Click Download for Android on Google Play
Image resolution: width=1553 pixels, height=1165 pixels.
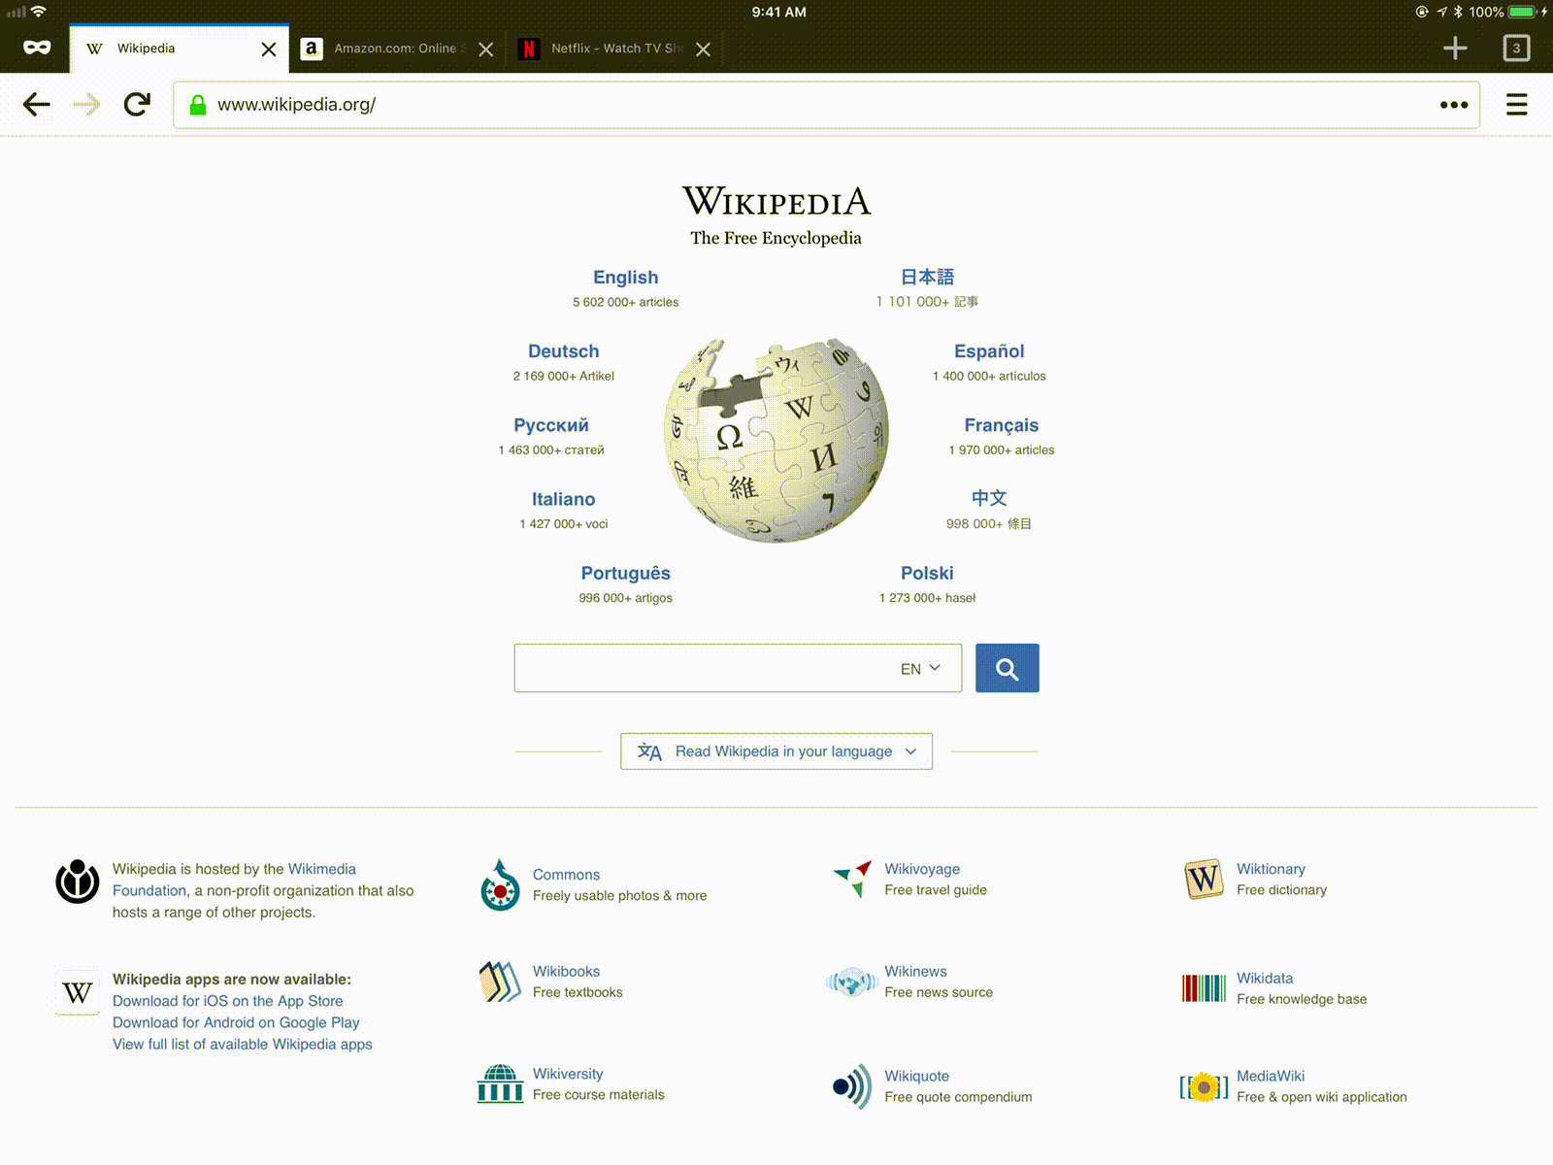pyautogui.click(x=236, y=1022)
